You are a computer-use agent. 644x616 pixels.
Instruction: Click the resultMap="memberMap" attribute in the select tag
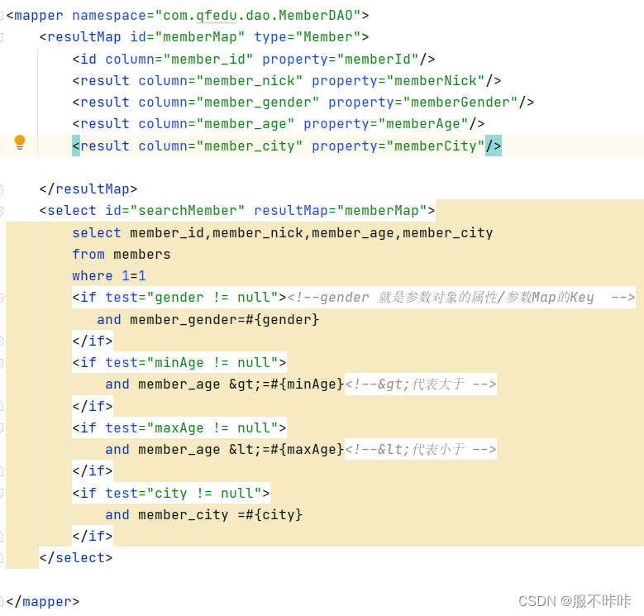pos(341,211)
